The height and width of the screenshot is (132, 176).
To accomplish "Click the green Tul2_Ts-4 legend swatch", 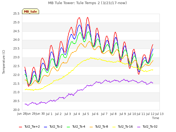I will click(68, 127).
